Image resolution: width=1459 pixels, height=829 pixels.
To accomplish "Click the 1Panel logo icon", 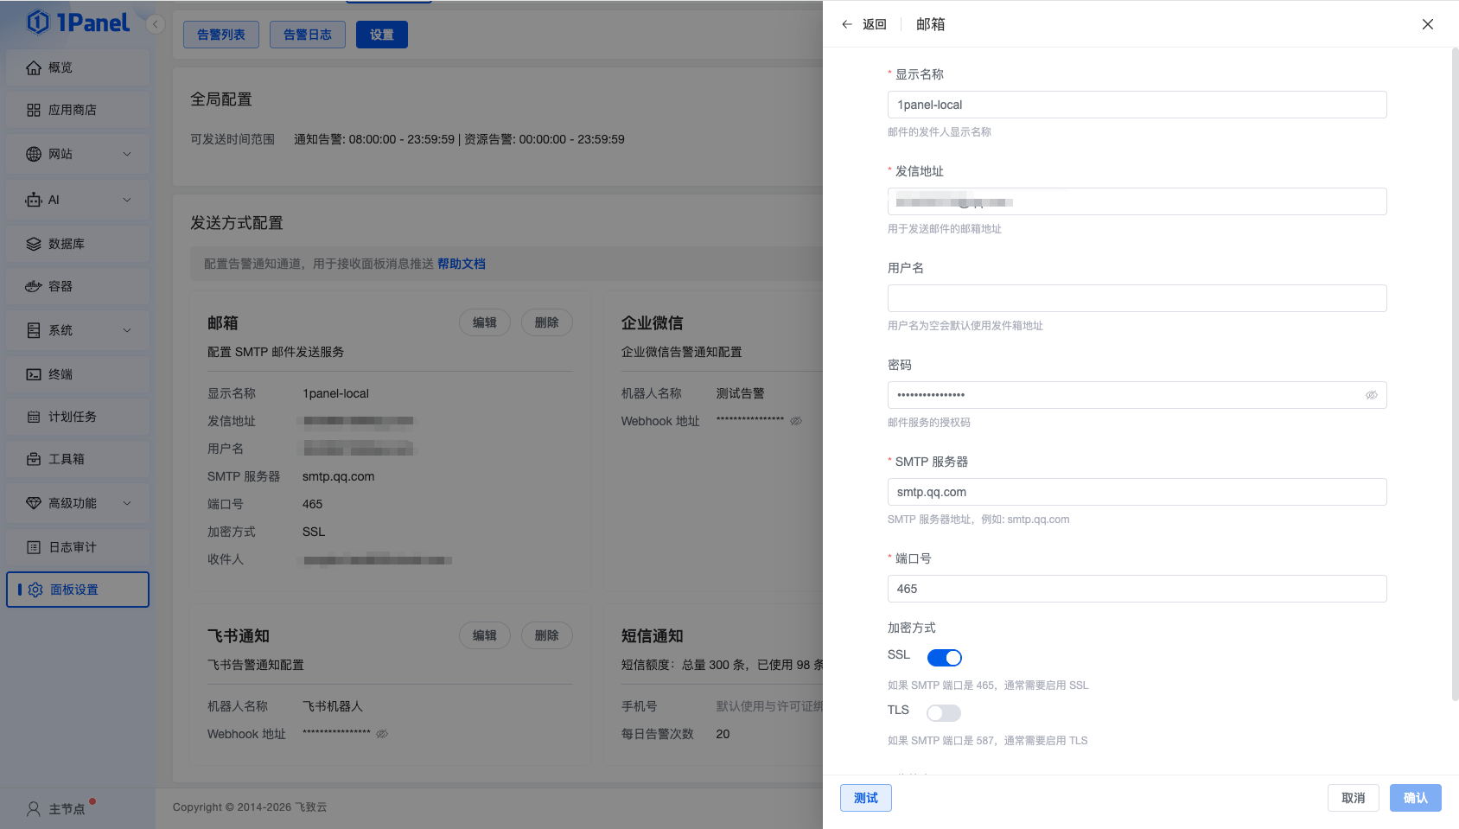I will point(38,22).
